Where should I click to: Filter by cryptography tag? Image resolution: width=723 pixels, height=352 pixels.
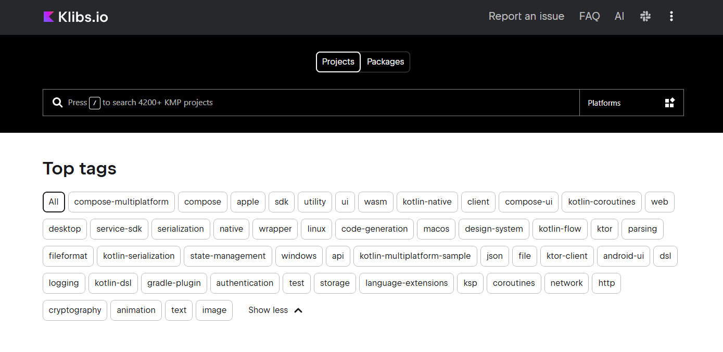pos(75,310)
